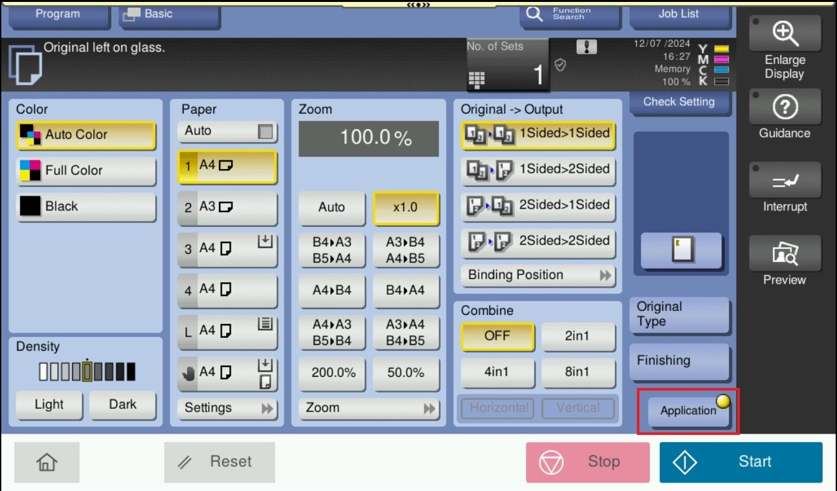Select paper tray 2 A3

pyautogui.click(x=227, y=207)
